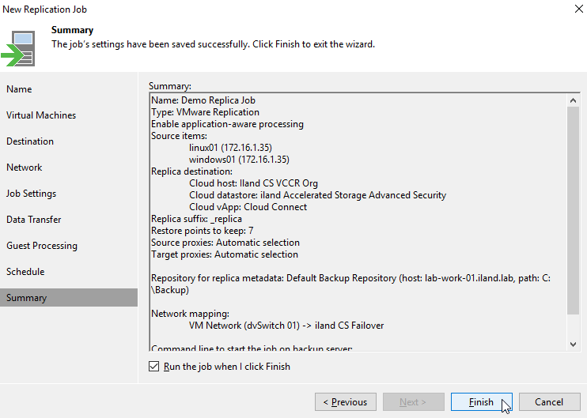Image resolution: width=587 pixels, height=418 pixels.
Task: Go to the Name step
Action: tap(19, 89)
